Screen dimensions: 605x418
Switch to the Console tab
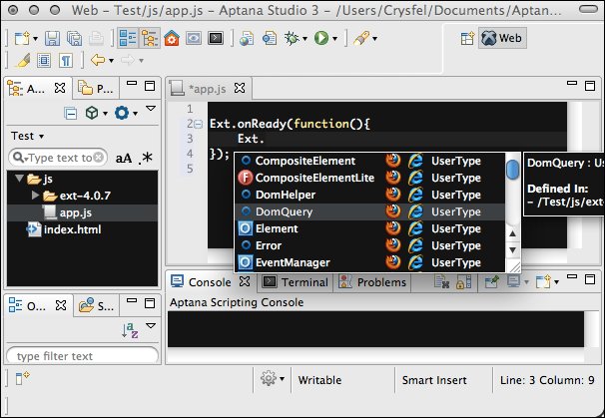(x=211, y=282)
